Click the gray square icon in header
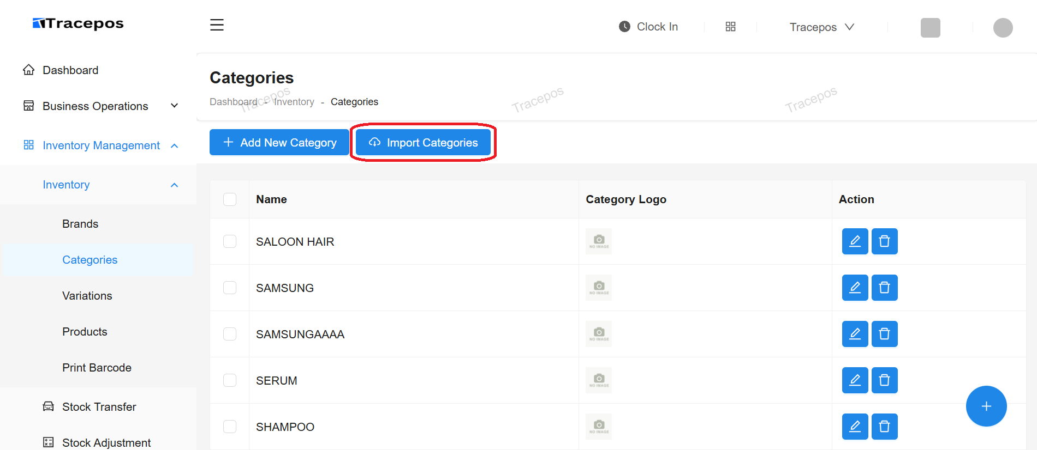 (930, 28)
